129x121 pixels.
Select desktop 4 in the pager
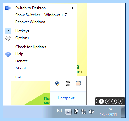click(120, 101)
